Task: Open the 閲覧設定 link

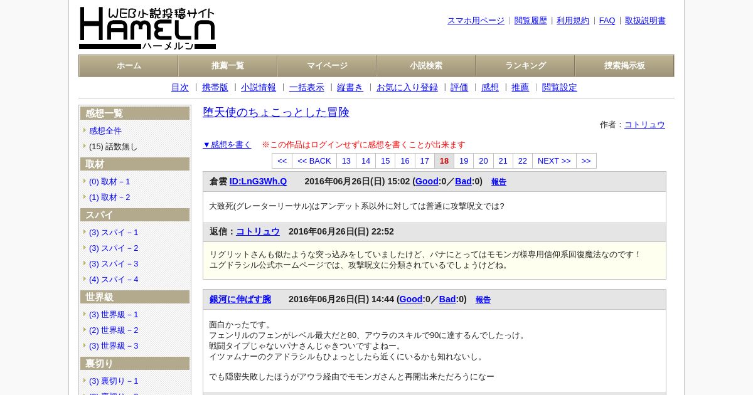Action: pyautogui.click(x=560, y=88)
